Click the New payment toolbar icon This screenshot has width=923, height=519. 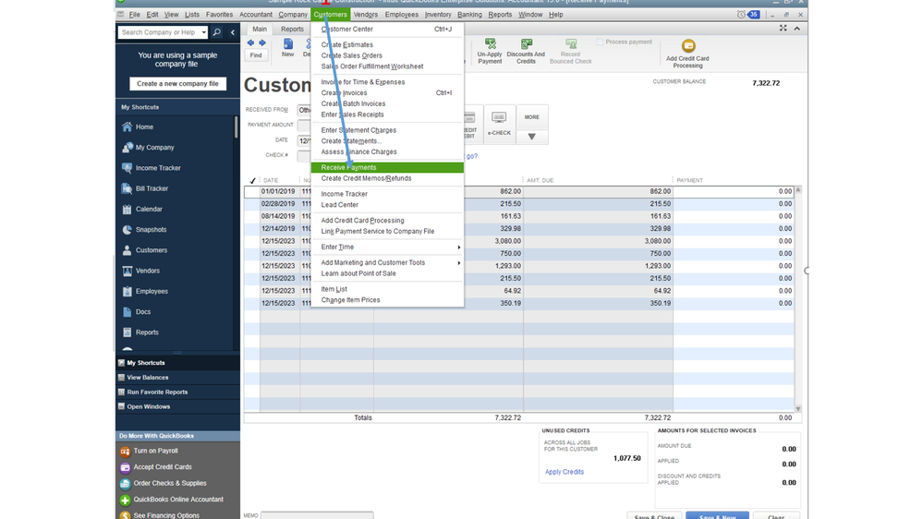[x=287, y=48]
